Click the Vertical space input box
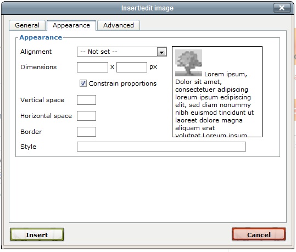 pyautogui.click(x=86, y=100)
